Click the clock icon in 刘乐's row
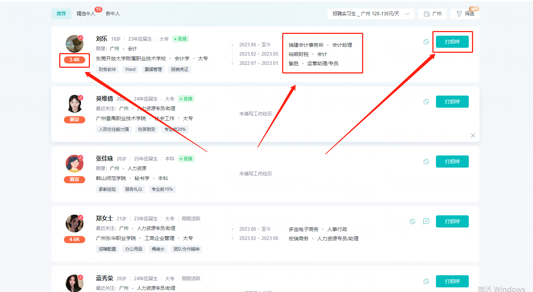Screen dimensions: 533x292 [x=426, y=42]
